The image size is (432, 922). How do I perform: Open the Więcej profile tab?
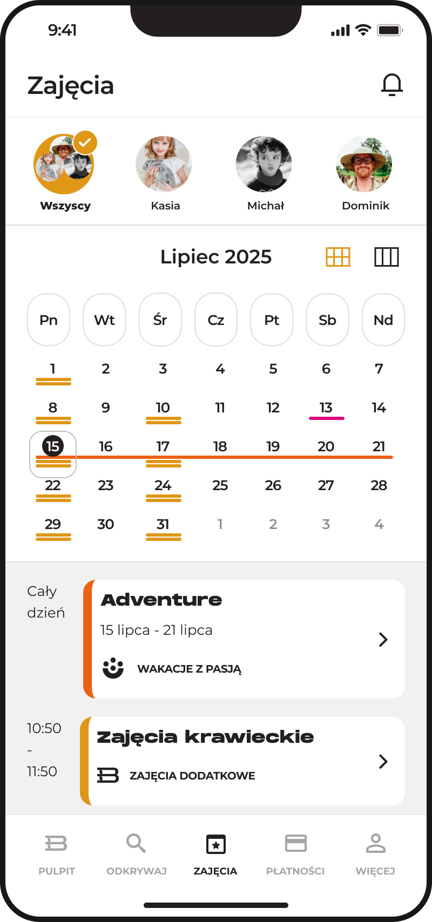[375, 852]
